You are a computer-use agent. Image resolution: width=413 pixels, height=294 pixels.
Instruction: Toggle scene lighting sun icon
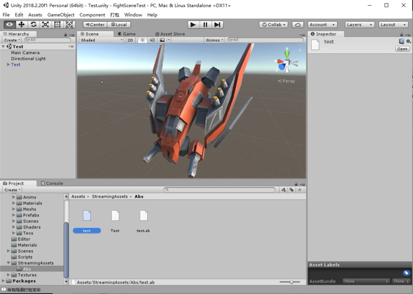pyautogui.click(x=142, y=40)
